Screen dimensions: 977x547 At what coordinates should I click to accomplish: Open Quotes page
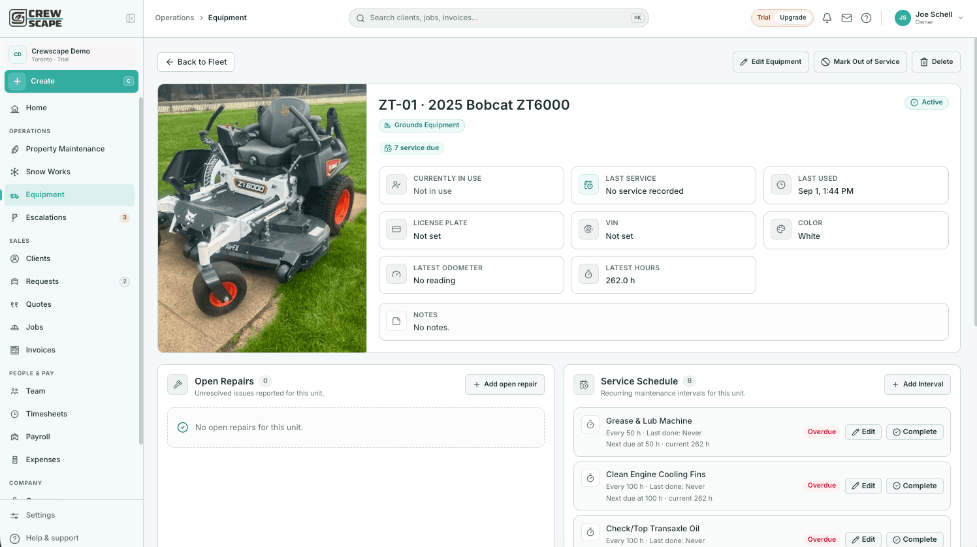click(69, 305)
